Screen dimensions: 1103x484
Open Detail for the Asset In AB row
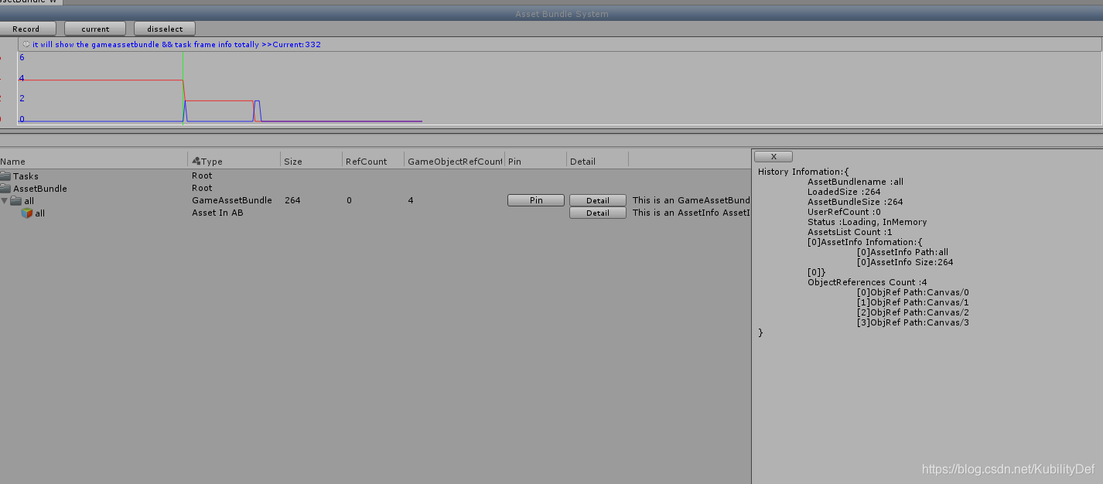point(598,213)
